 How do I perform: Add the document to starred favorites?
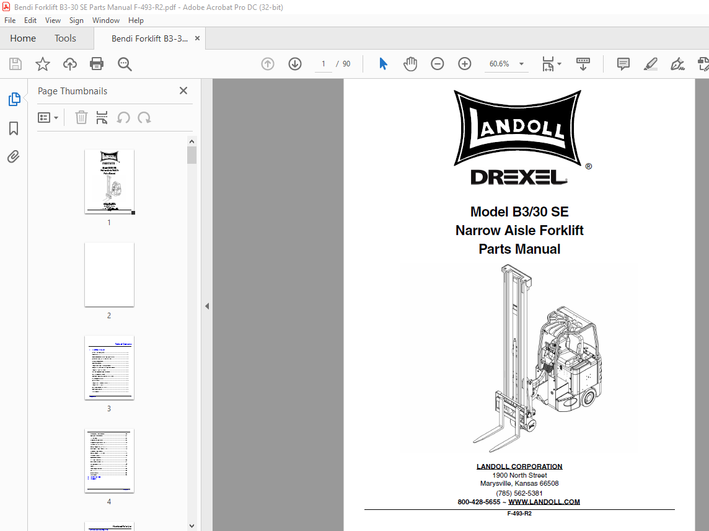tap(43, 64)
